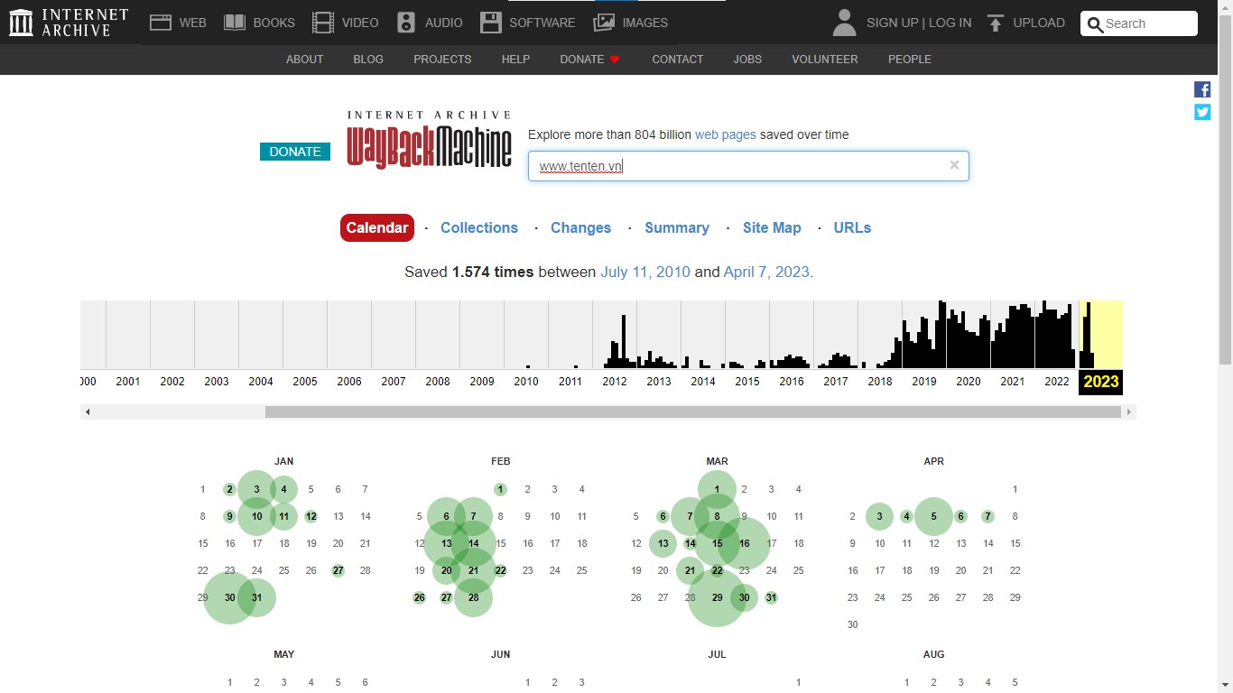This screenshot has height=693, width=1233.
Task: Select year 2022 on the timeline
Action: (x=1057, y=382)
